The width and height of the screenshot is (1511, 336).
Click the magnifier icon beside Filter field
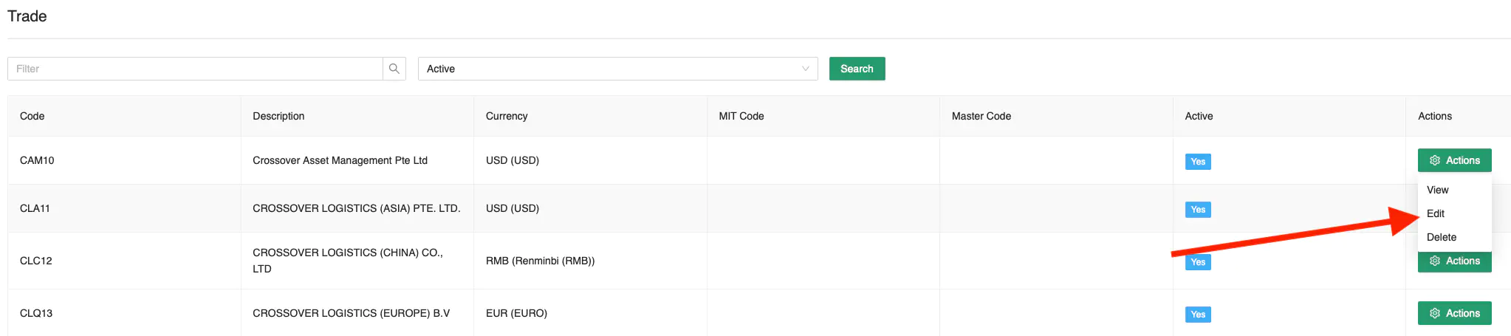click(394, 69)
